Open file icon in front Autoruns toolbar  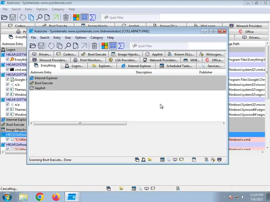33,46
